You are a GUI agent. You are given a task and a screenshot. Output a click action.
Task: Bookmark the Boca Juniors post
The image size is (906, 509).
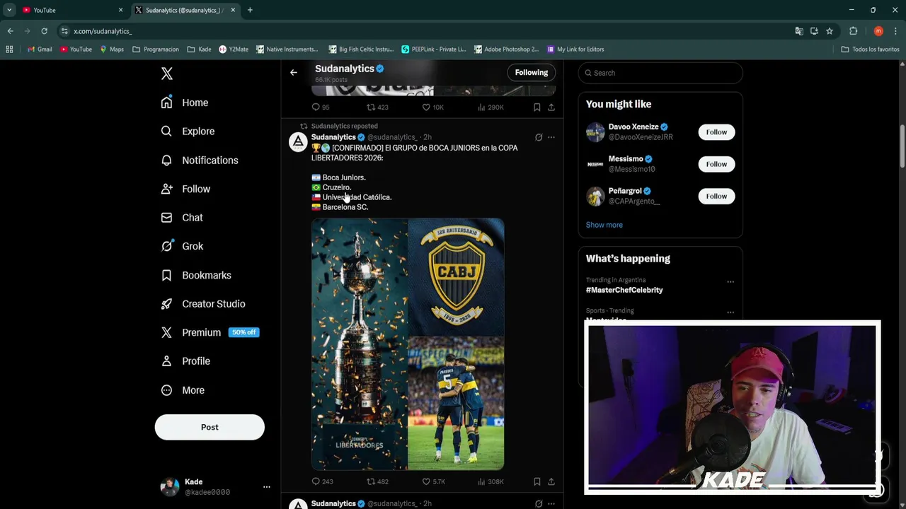click(x=537, y=481)
